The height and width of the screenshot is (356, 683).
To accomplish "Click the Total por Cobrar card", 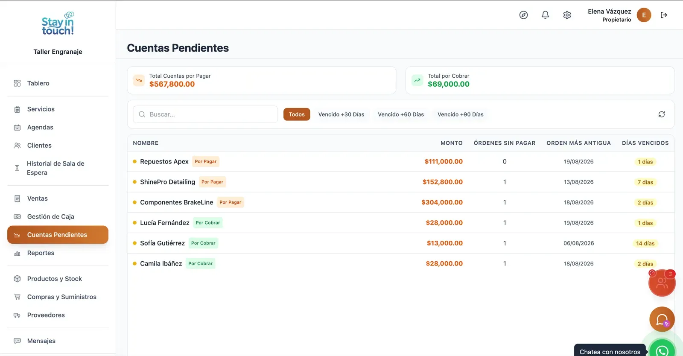I will coord(540,80).
